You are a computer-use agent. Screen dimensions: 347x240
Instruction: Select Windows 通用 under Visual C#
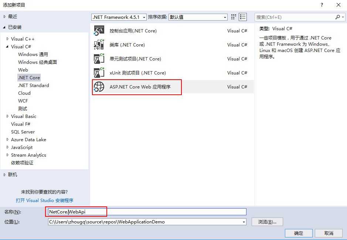tap(33, 54)
